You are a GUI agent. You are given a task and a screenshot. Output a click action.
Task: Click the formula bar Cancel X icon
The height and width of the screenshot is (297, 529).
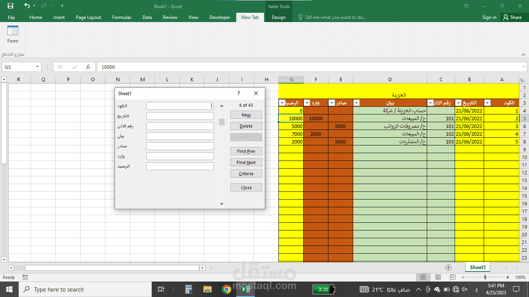[60, 67]
